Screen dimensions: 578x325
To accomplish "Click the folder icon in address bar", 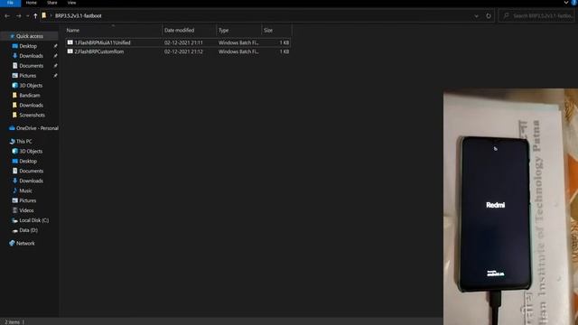I will (44, 15).
